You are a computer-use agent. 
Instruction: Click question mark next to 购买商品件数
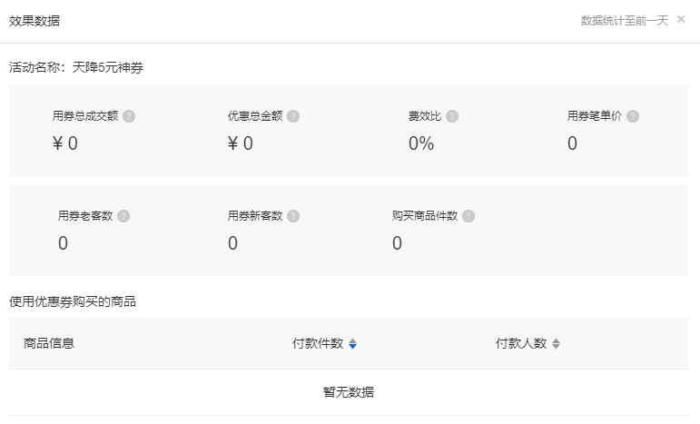[468, 216]
